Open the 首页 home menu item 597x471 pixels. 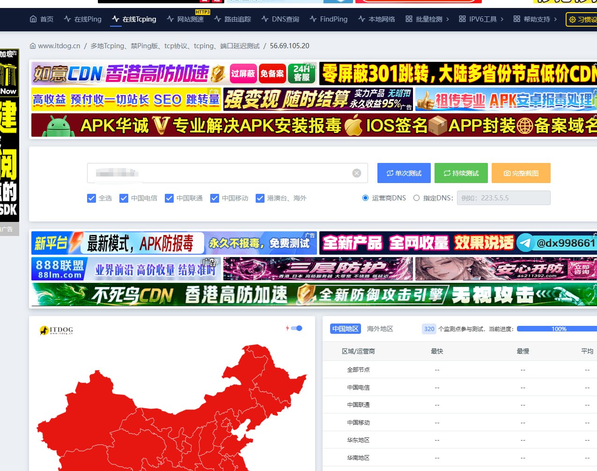click(41, 19)
